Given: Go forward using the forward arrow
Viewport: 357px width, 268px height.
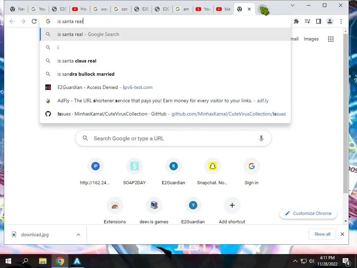Looking at the screenshot, I should [x=23, y=21].
